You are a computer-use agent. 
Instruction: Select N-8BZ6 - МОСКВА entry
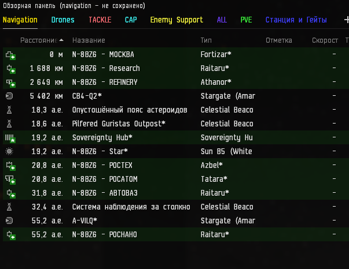point(103,54)
